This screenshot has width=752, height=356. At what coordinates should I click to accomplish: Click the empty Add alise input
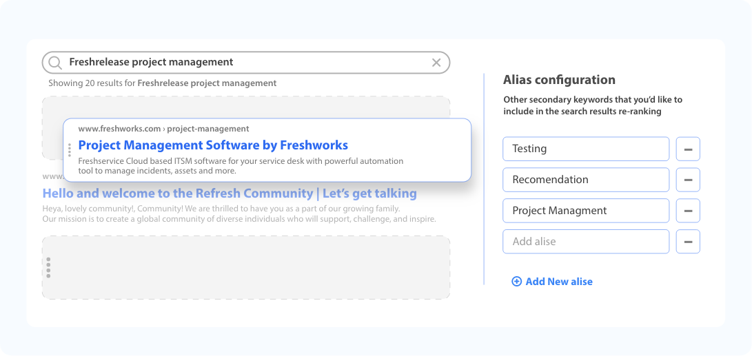586,242
